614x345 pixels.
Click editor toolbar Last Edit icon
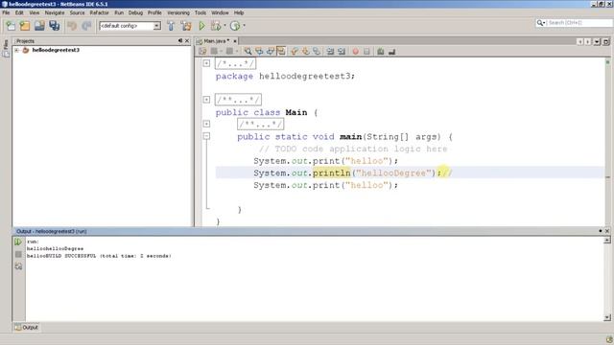click(x=202, y=51)
